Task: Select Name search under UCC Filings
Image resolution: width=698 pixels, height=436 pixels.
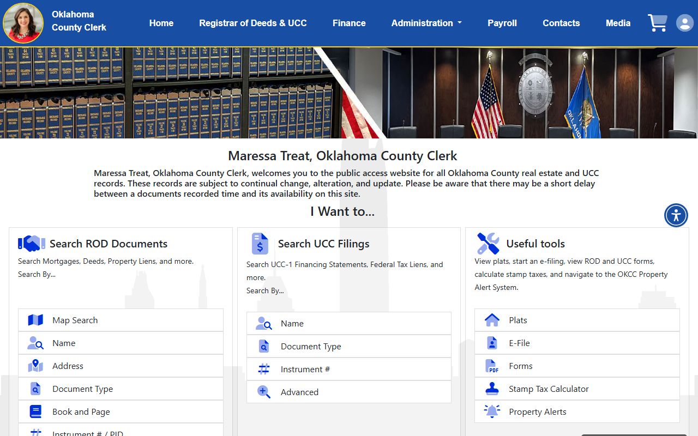Action: point(349,323)
